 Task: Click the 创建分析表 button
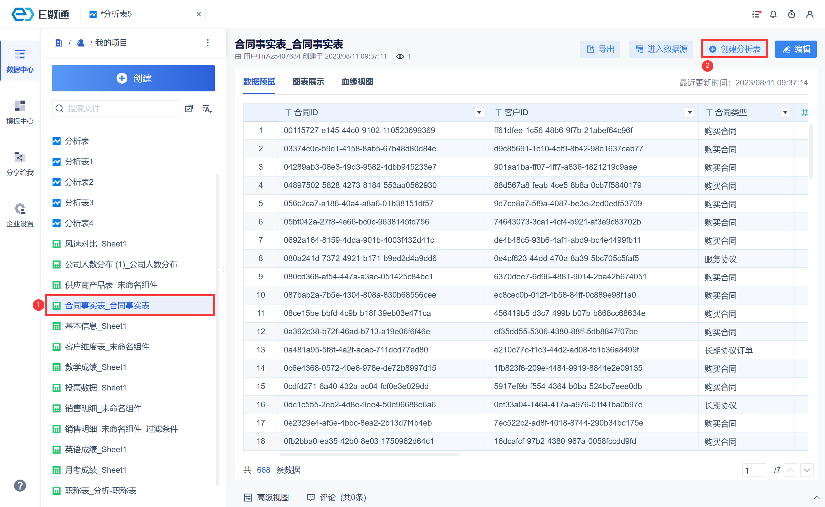click(x=734, y=49)
